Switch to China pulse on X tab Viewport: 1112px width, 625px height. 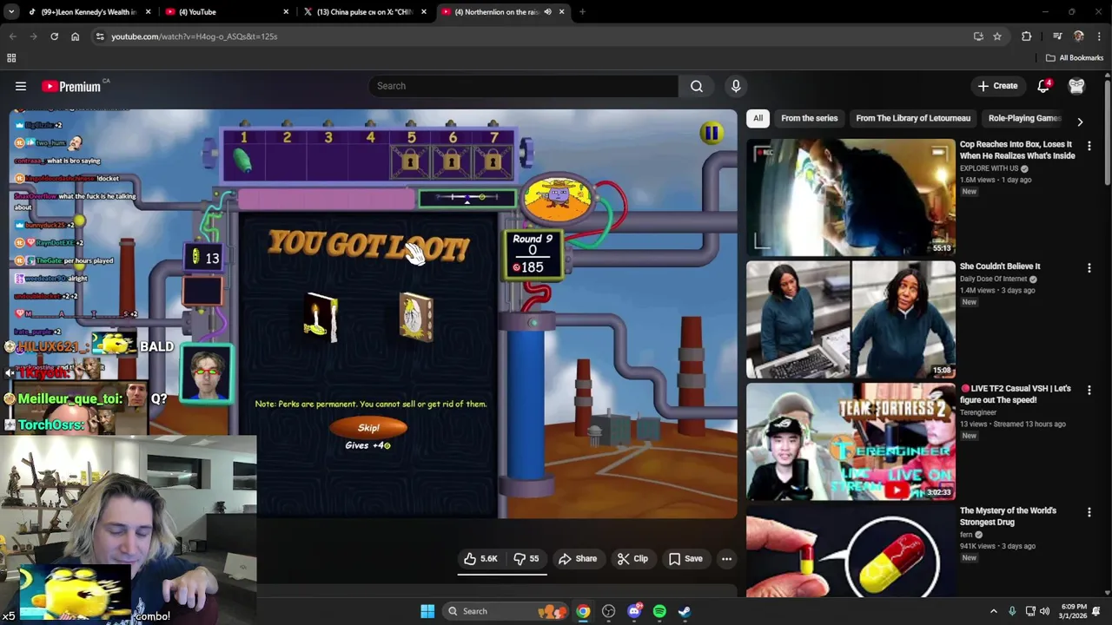[363, 12]
